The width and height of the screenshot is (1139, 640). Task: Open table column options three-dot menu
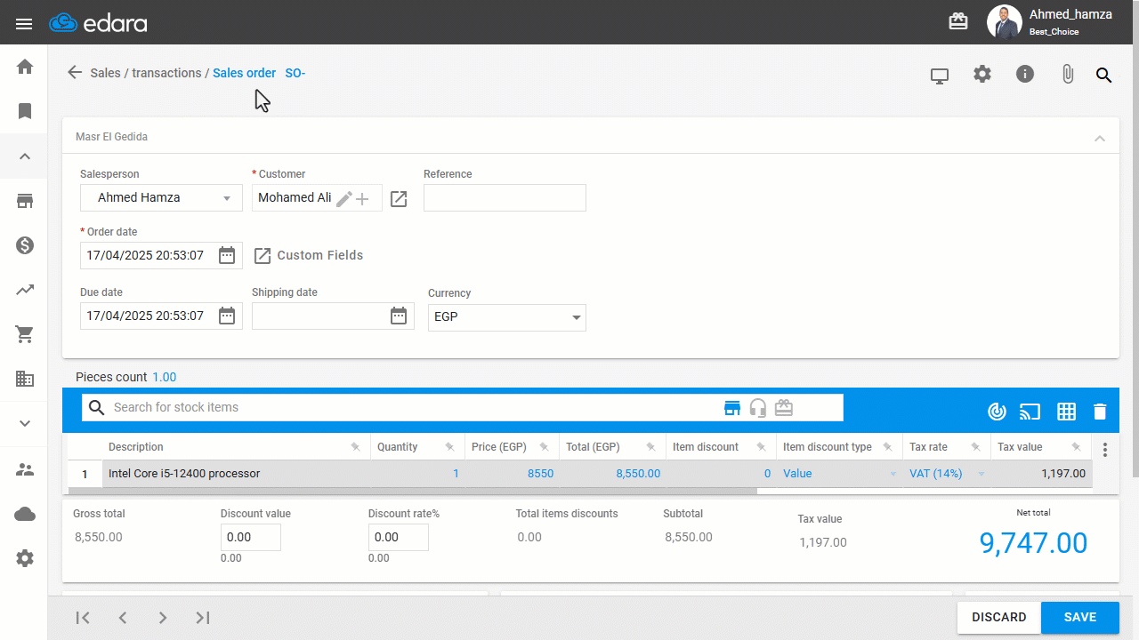coord(1105,450)
